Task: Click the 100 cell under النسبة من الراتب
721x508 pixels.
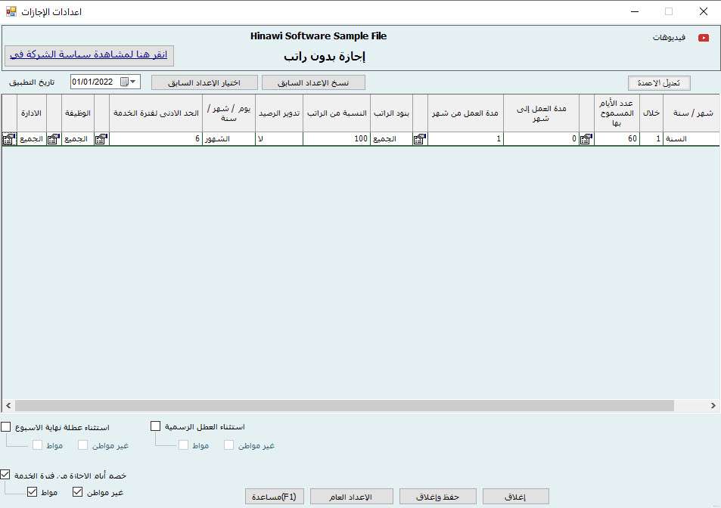Action: click(337, 138)
